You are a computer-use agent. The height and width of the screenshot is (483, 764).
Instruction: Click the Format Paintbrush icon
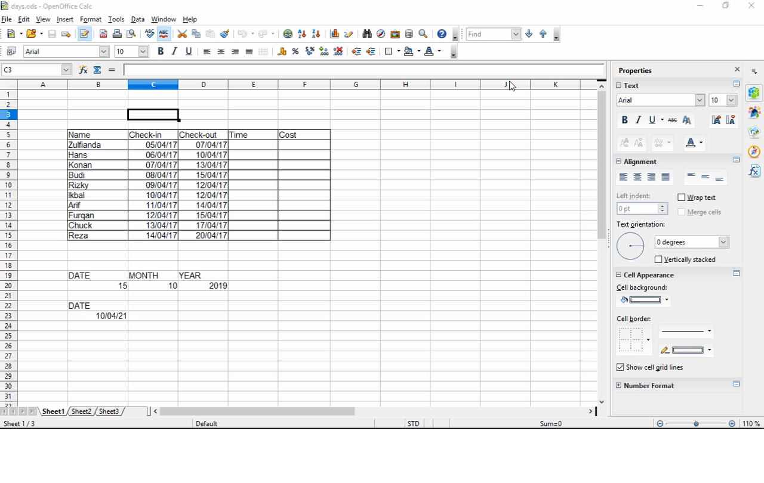tap(224, 34)
